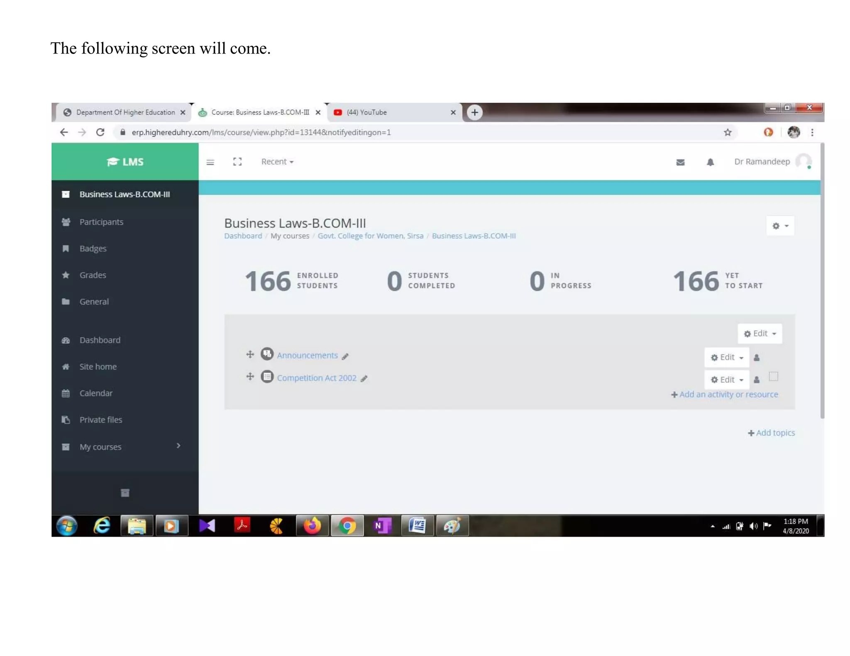Open the course settings gear dropdown
The width and height of the screenshot is (850, 656).
click(780, 226)
